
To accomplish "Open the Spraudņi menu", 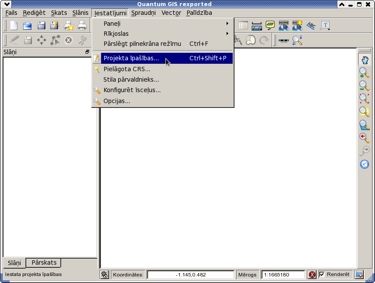I will pos(144,13).
